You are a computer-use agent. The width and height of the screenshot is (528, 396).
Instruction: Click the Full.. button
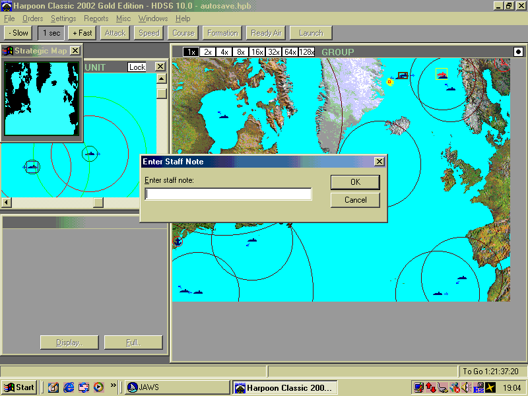133,343
